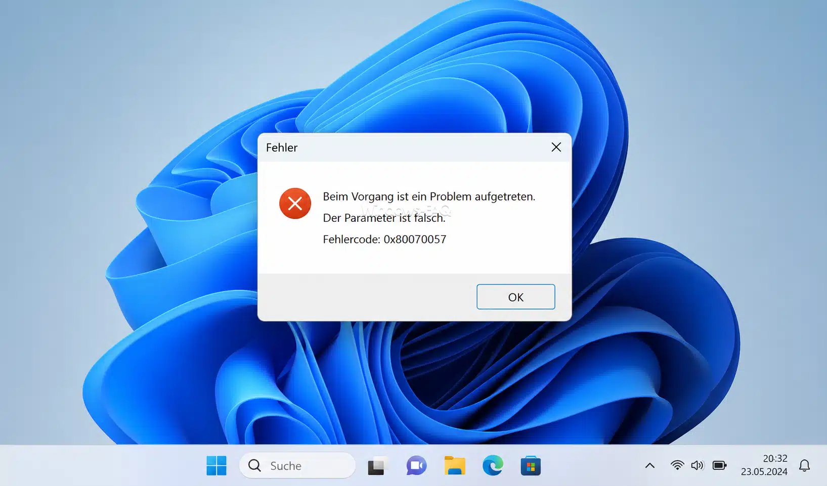Click the OK button in error dialog

tap(515, 297)
